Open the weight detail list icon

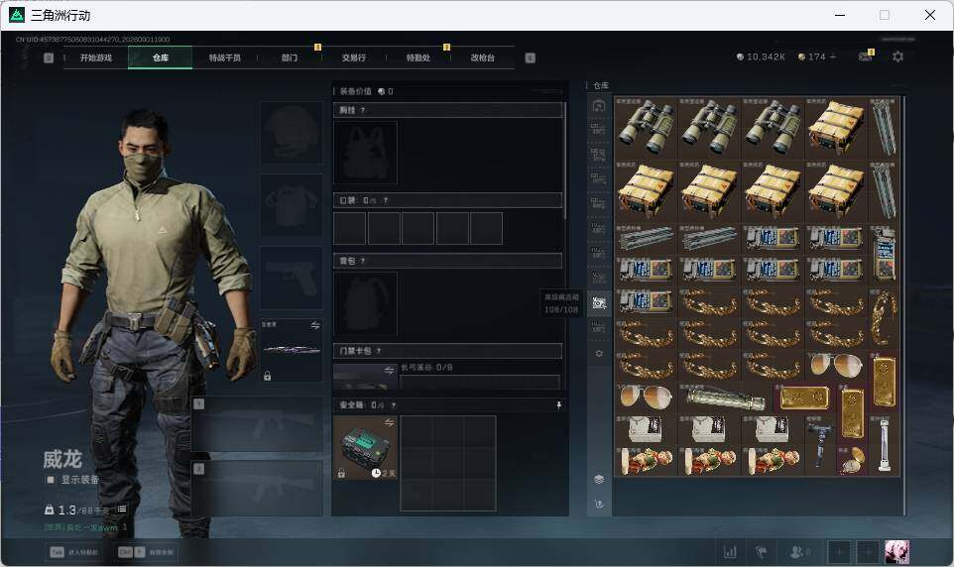coord(122,510)
